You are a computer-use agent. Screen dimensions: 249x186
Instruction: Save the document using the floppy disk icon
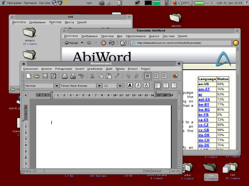click(45, 76)
